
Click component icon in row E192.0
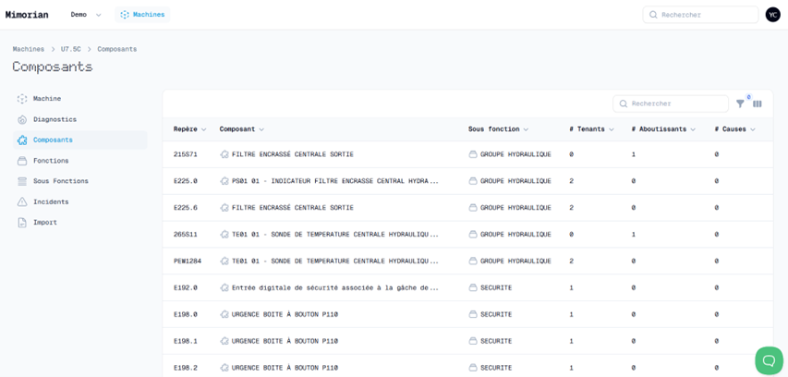pyautogui.click(x=224, y=287)
